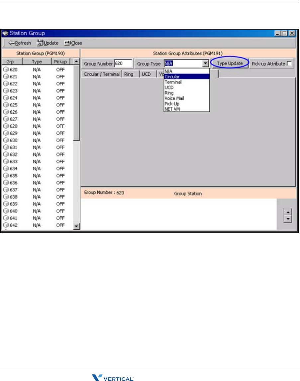
Task: Select group 630 icon in list
Action: point(6,140)
